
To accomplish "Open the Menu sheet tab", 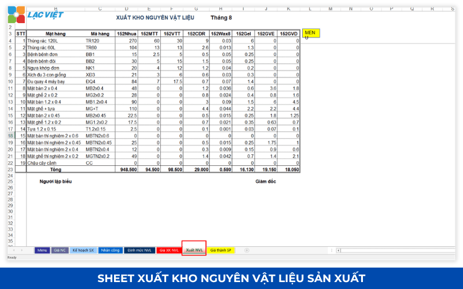I will (x=42, y=250).
